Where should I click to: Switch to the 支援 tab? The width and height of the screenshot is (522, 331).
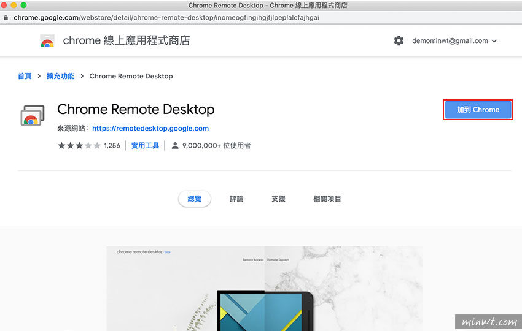pyautogui.click(x=278, y=199)
